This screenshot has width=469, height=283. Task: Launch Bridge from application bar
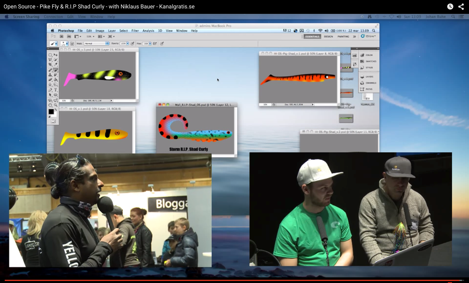62,37
